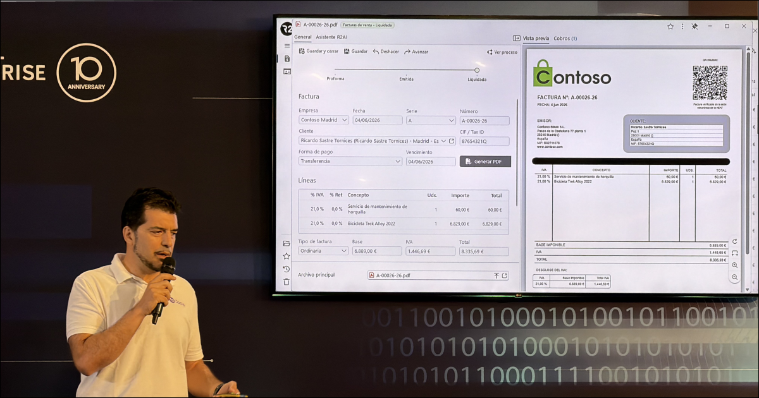Click the IVA amount field 1.446,69 €
This screenshot has width=759, height=398.
coord(430,251)
